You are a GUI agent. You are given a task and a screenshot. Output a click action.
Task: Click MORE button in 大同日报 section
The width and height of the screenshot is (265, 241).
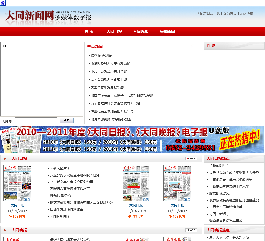point(191,159)
